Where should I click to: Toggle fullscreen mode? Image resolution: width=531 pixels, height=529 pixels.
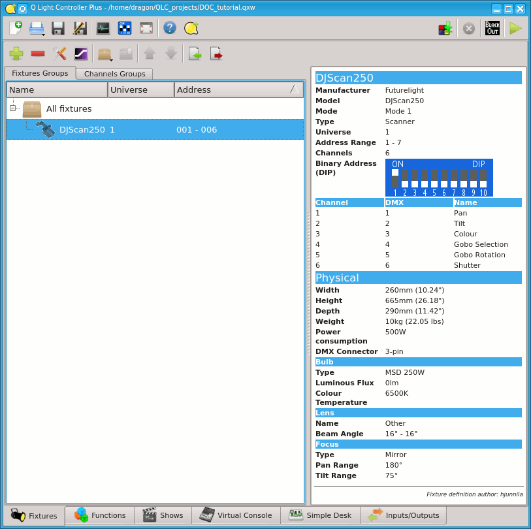click(146, 29)
